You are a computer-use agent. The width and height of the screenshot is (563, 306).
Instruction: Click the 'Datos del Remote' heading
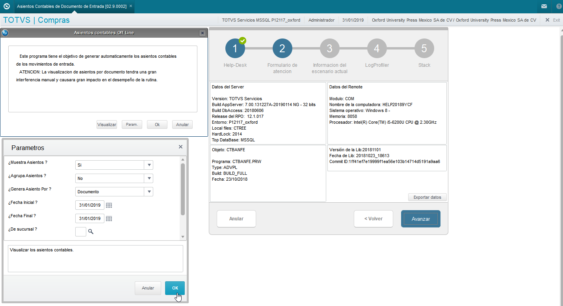[346, 87]
